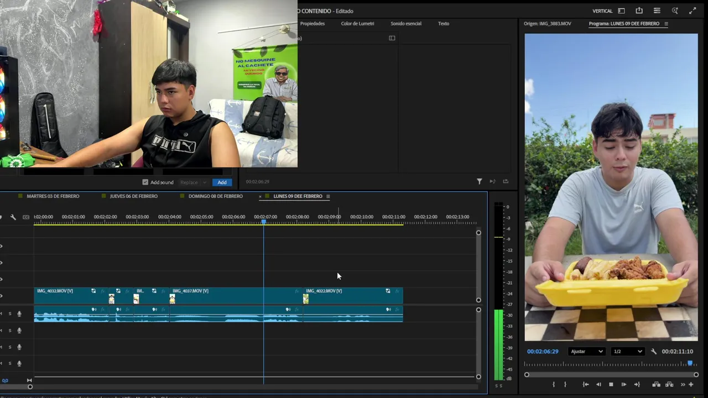708x398 pixels.
Task: Open timeline display settings wrench
Action: 13,217
